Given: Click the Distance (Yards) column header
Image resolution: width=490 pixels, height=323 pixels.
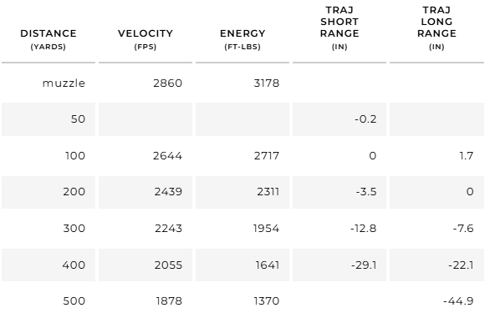Looking at the screenshot, I should 48,39.
